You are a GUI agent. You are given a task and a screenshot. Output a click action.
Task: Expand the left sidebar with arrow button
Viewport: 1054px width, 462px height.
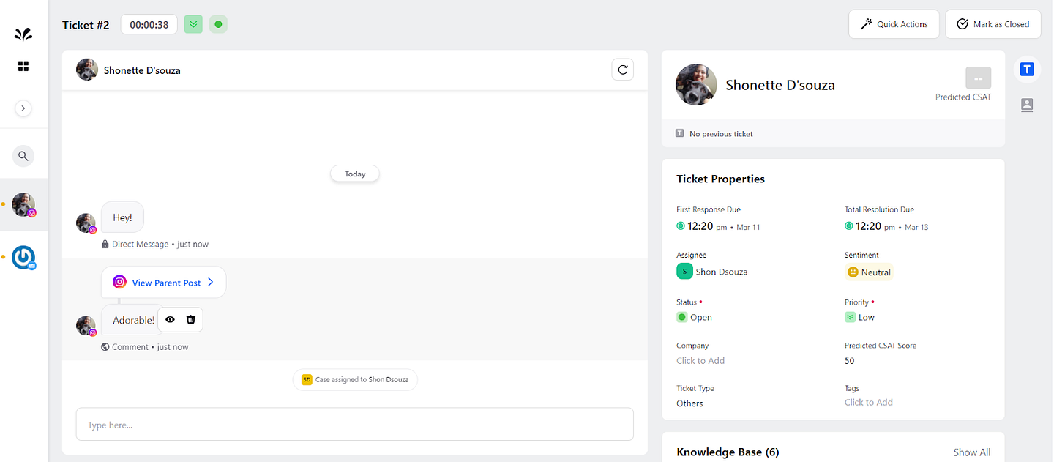pyautogui.click(x=23, y=108)
